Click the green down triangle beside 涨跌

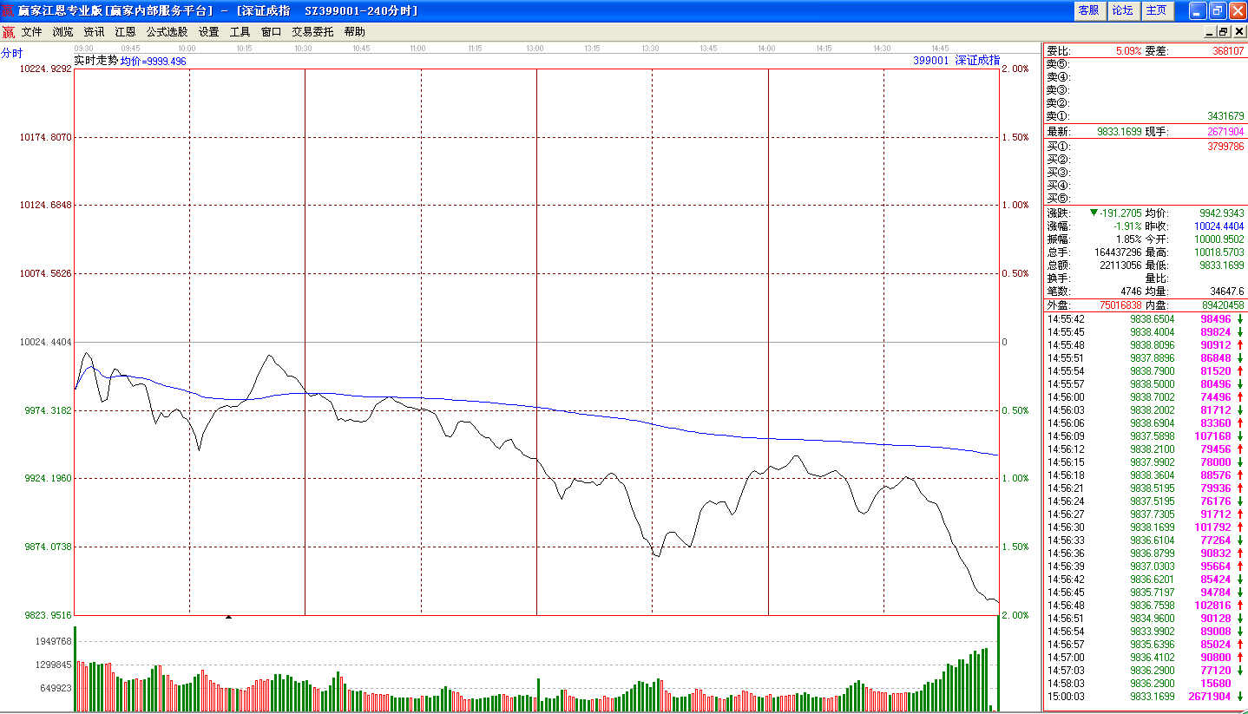click(x=1094, y=213)
